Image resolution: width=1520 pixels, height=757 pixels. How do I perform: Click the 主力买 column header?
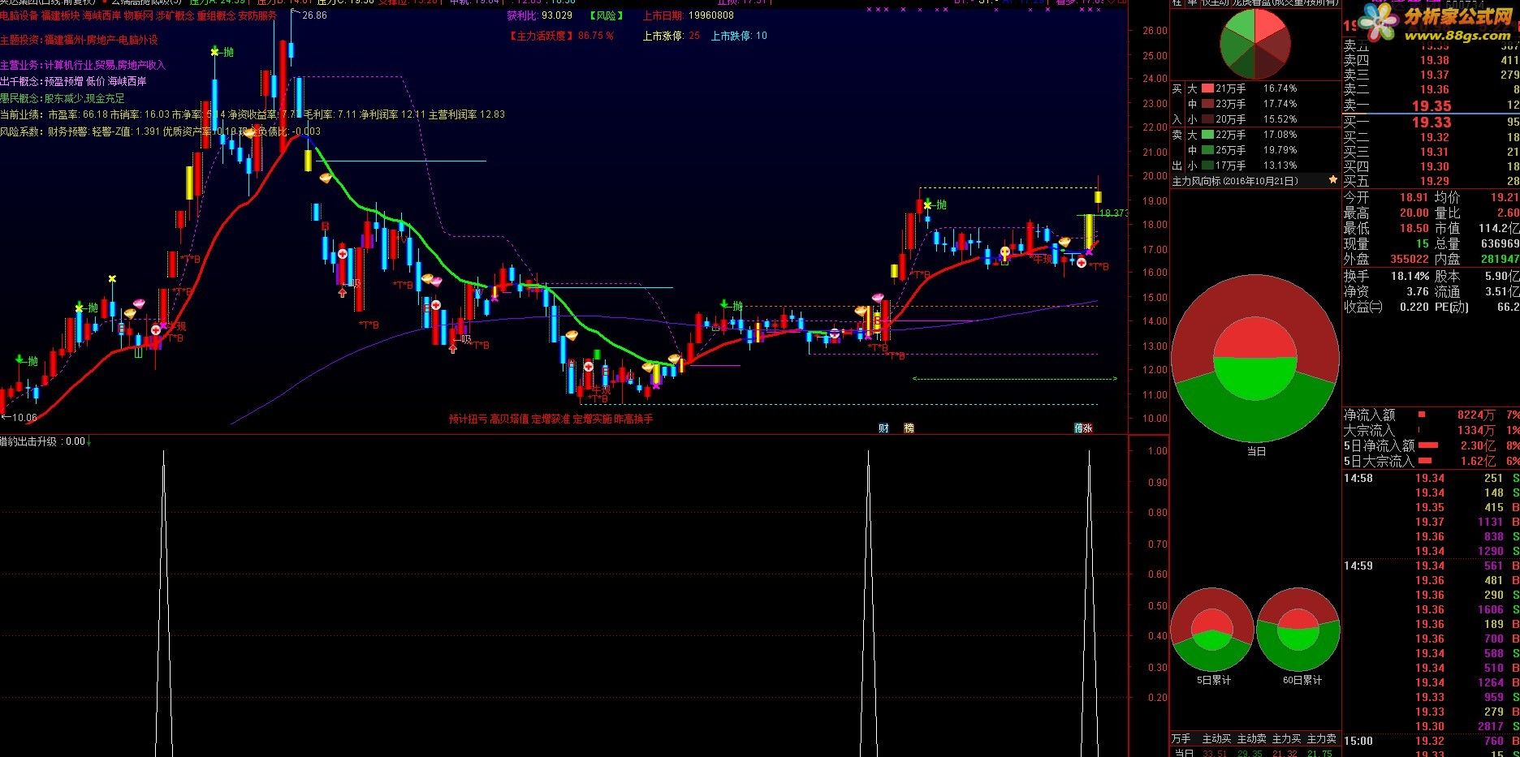(x=1286, y=738)
